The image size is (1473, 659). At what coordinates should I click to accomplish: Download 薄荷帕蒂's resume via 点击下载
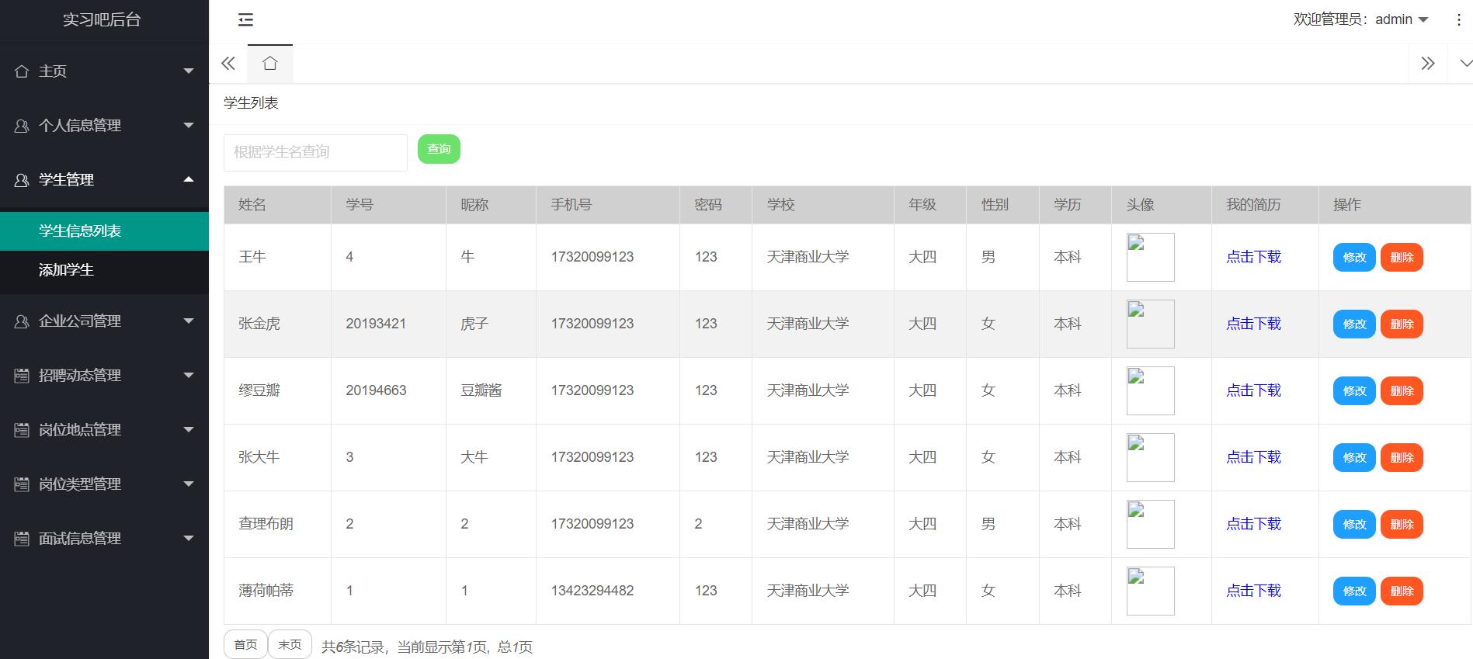(x=1253, y=591)
